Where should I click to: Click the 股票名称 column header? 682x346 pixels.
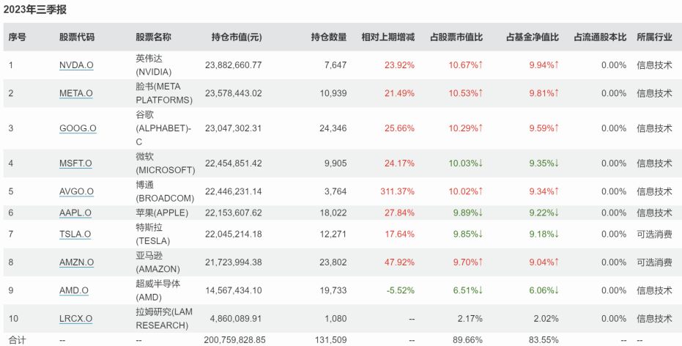[153, 37]
